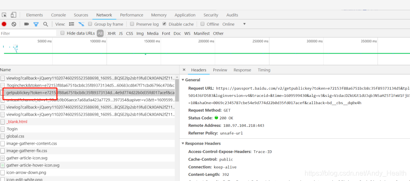Viewport: 410px width, 181px height.
Task: Open the Elements tab
Action: (35, 15)
